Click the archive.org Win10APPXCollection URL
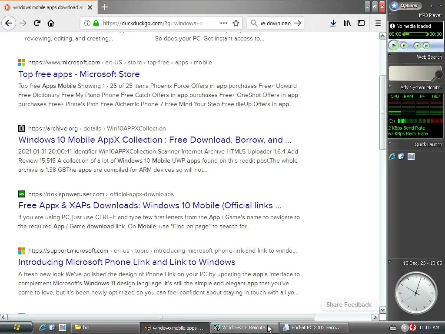 point(97,128)
